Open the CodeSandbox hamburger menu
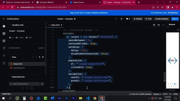This screenshot has width=180, height=101. 4,19
